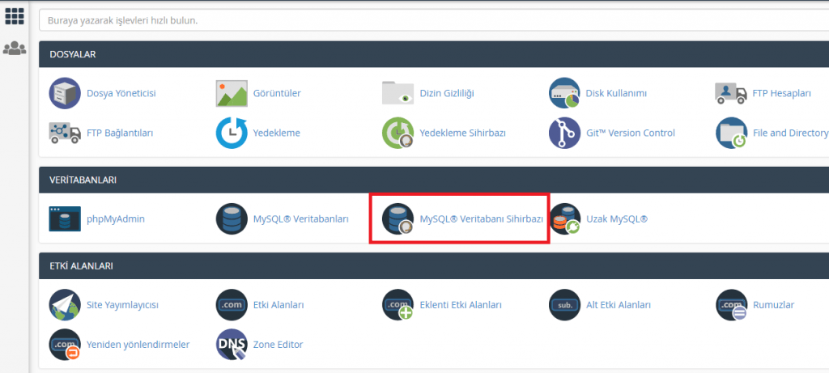Viewport: 829px width, 373px height.
Task: Collapse the ETKİ ALANLARI section header
Action: coord(433,265)
